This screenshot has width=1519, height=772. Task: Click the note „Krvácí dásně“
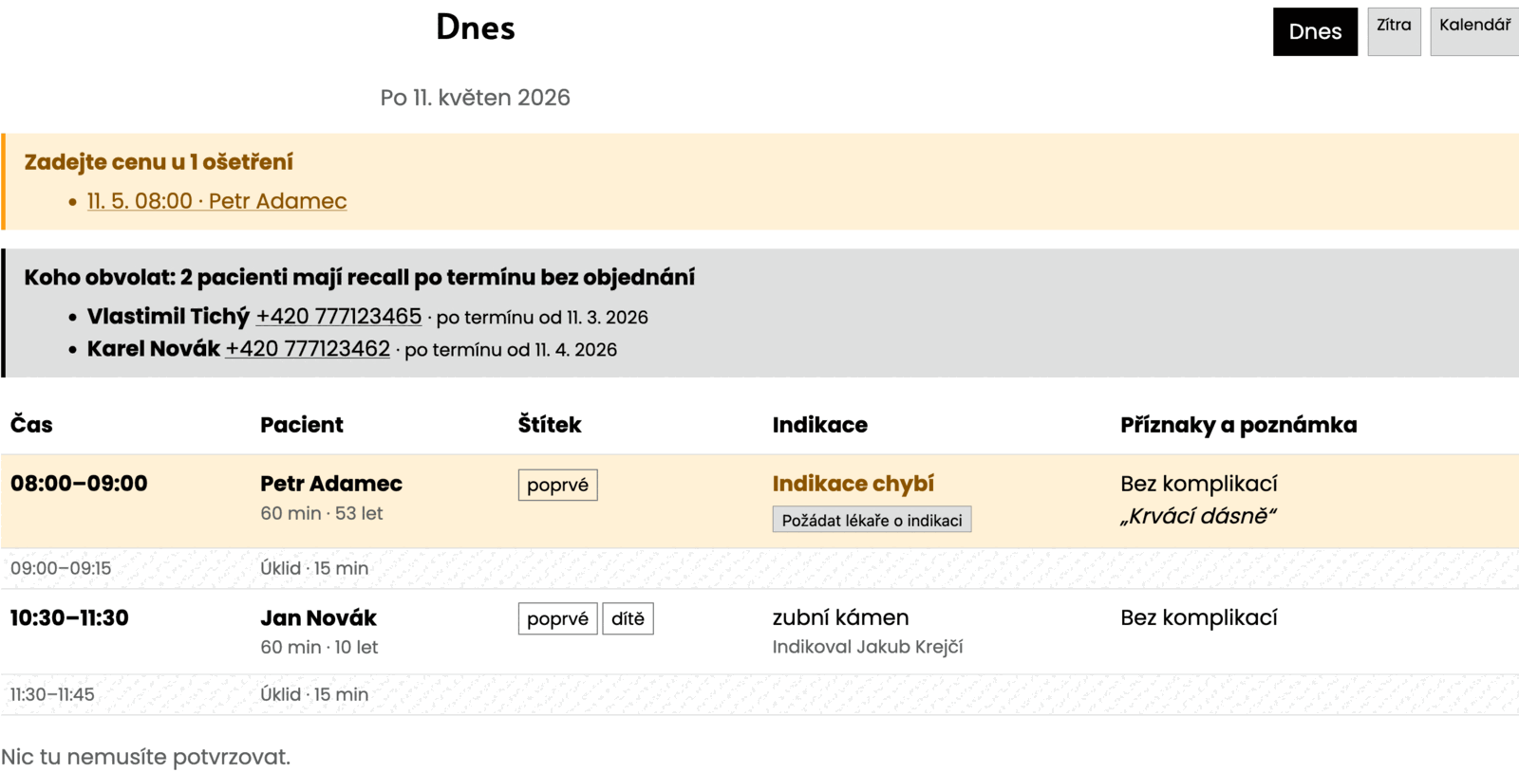click(1198, 516)
